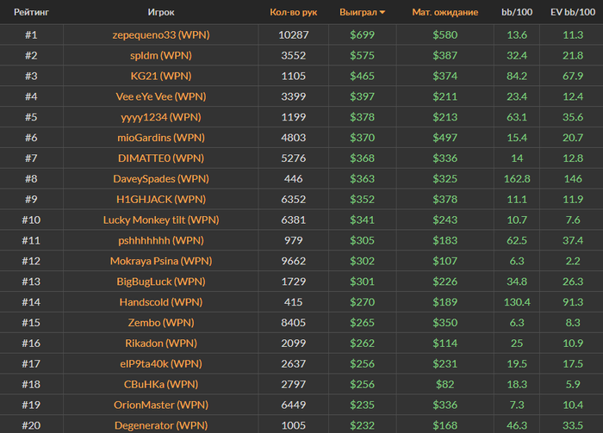
Task: Select Mokraya Psina (WPN) player
Action: click(x=161, y=261)
